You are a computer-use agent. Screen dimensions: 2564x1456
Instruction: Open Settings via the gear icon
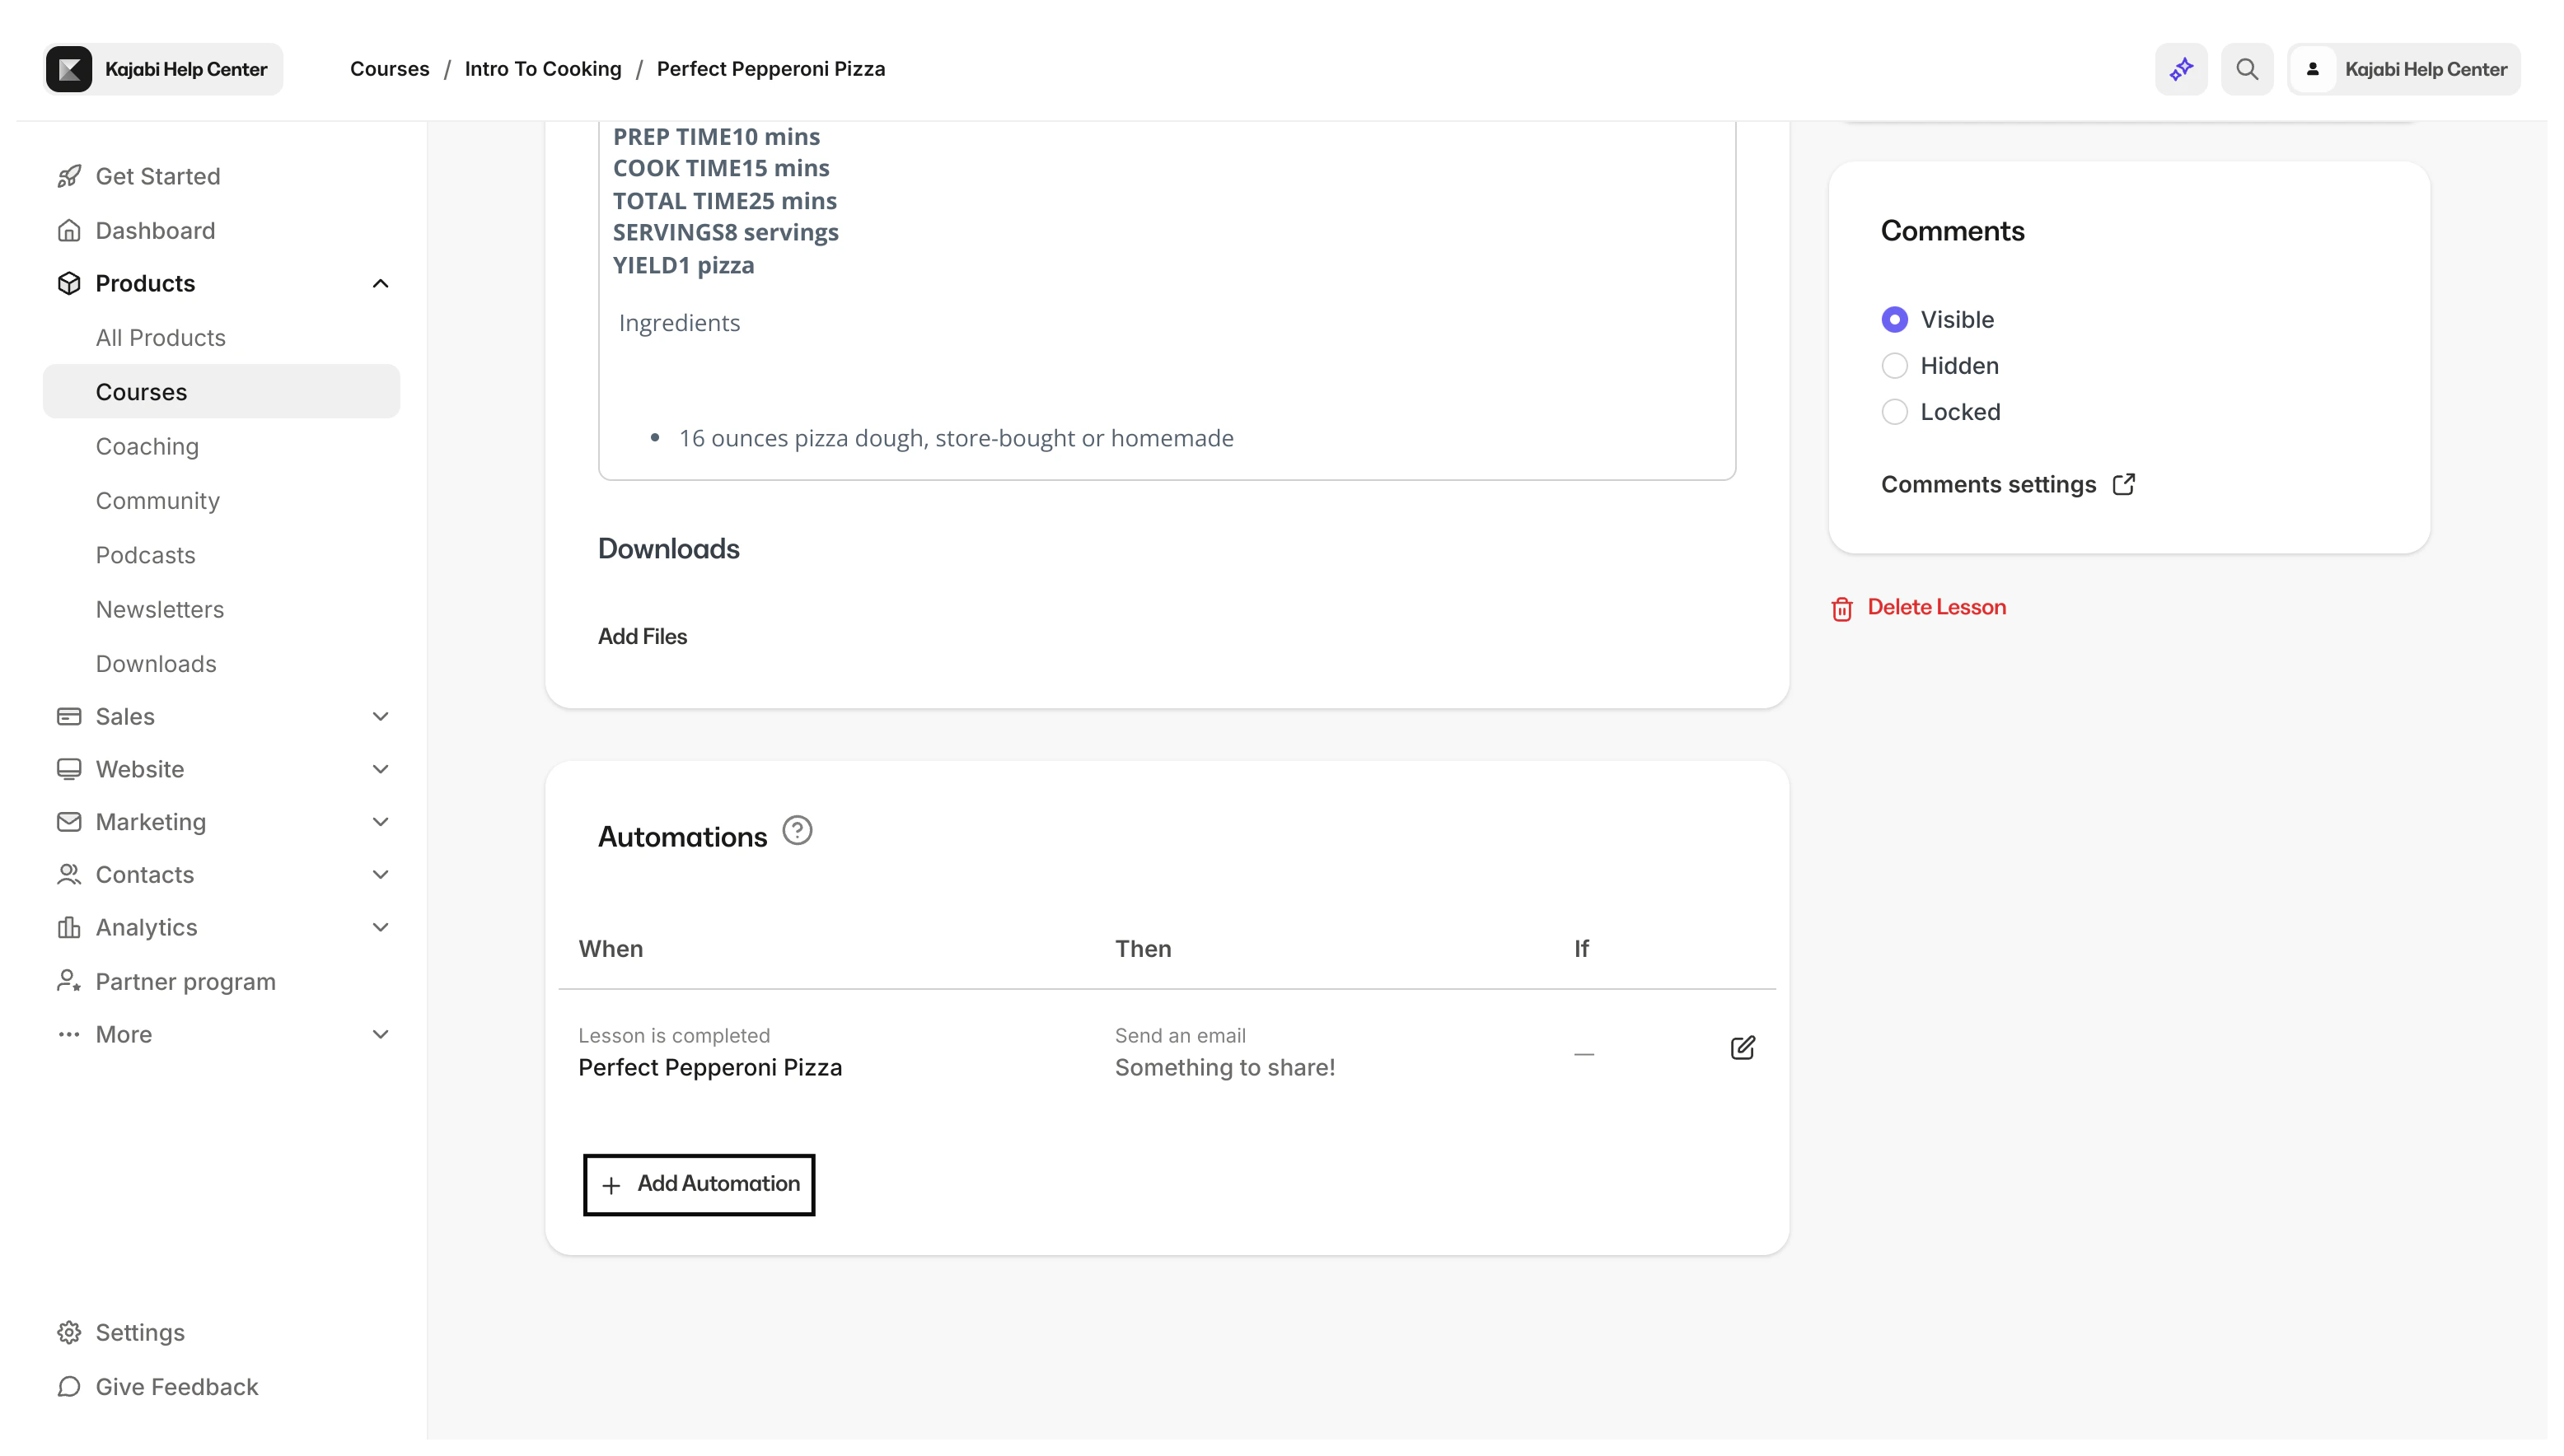click(x=68, y=1331)
